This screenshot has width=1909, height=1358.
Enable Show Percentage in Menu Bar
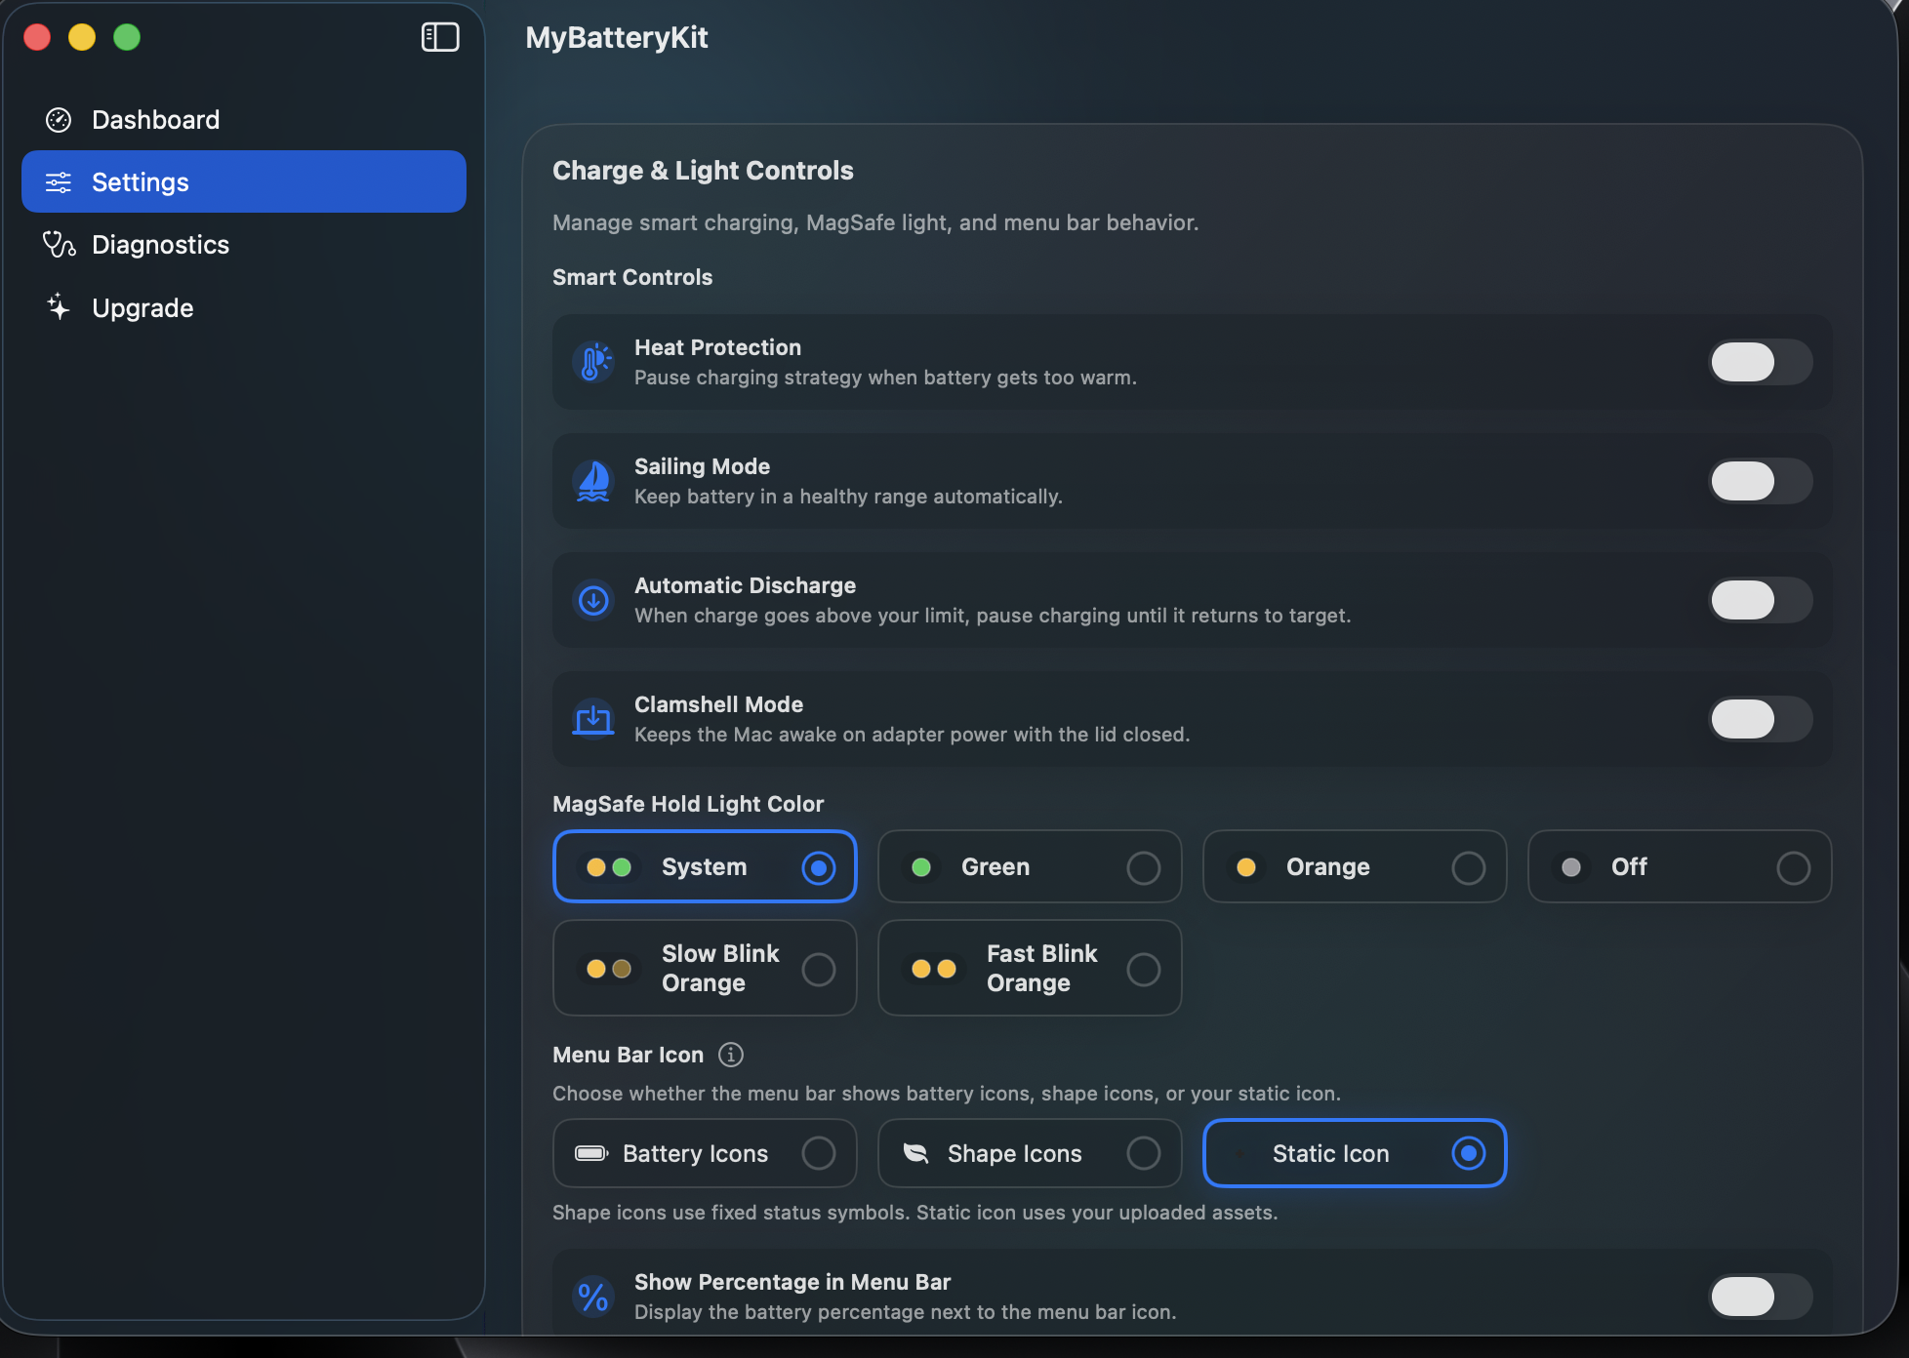pyautogui.click(x=1760, y=1297)
